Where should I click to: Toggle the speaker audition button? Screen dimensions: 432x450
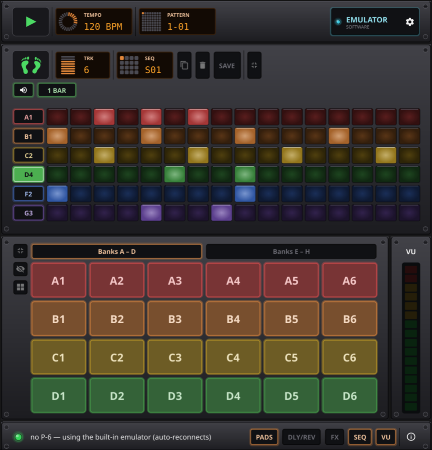coord(24,90)
